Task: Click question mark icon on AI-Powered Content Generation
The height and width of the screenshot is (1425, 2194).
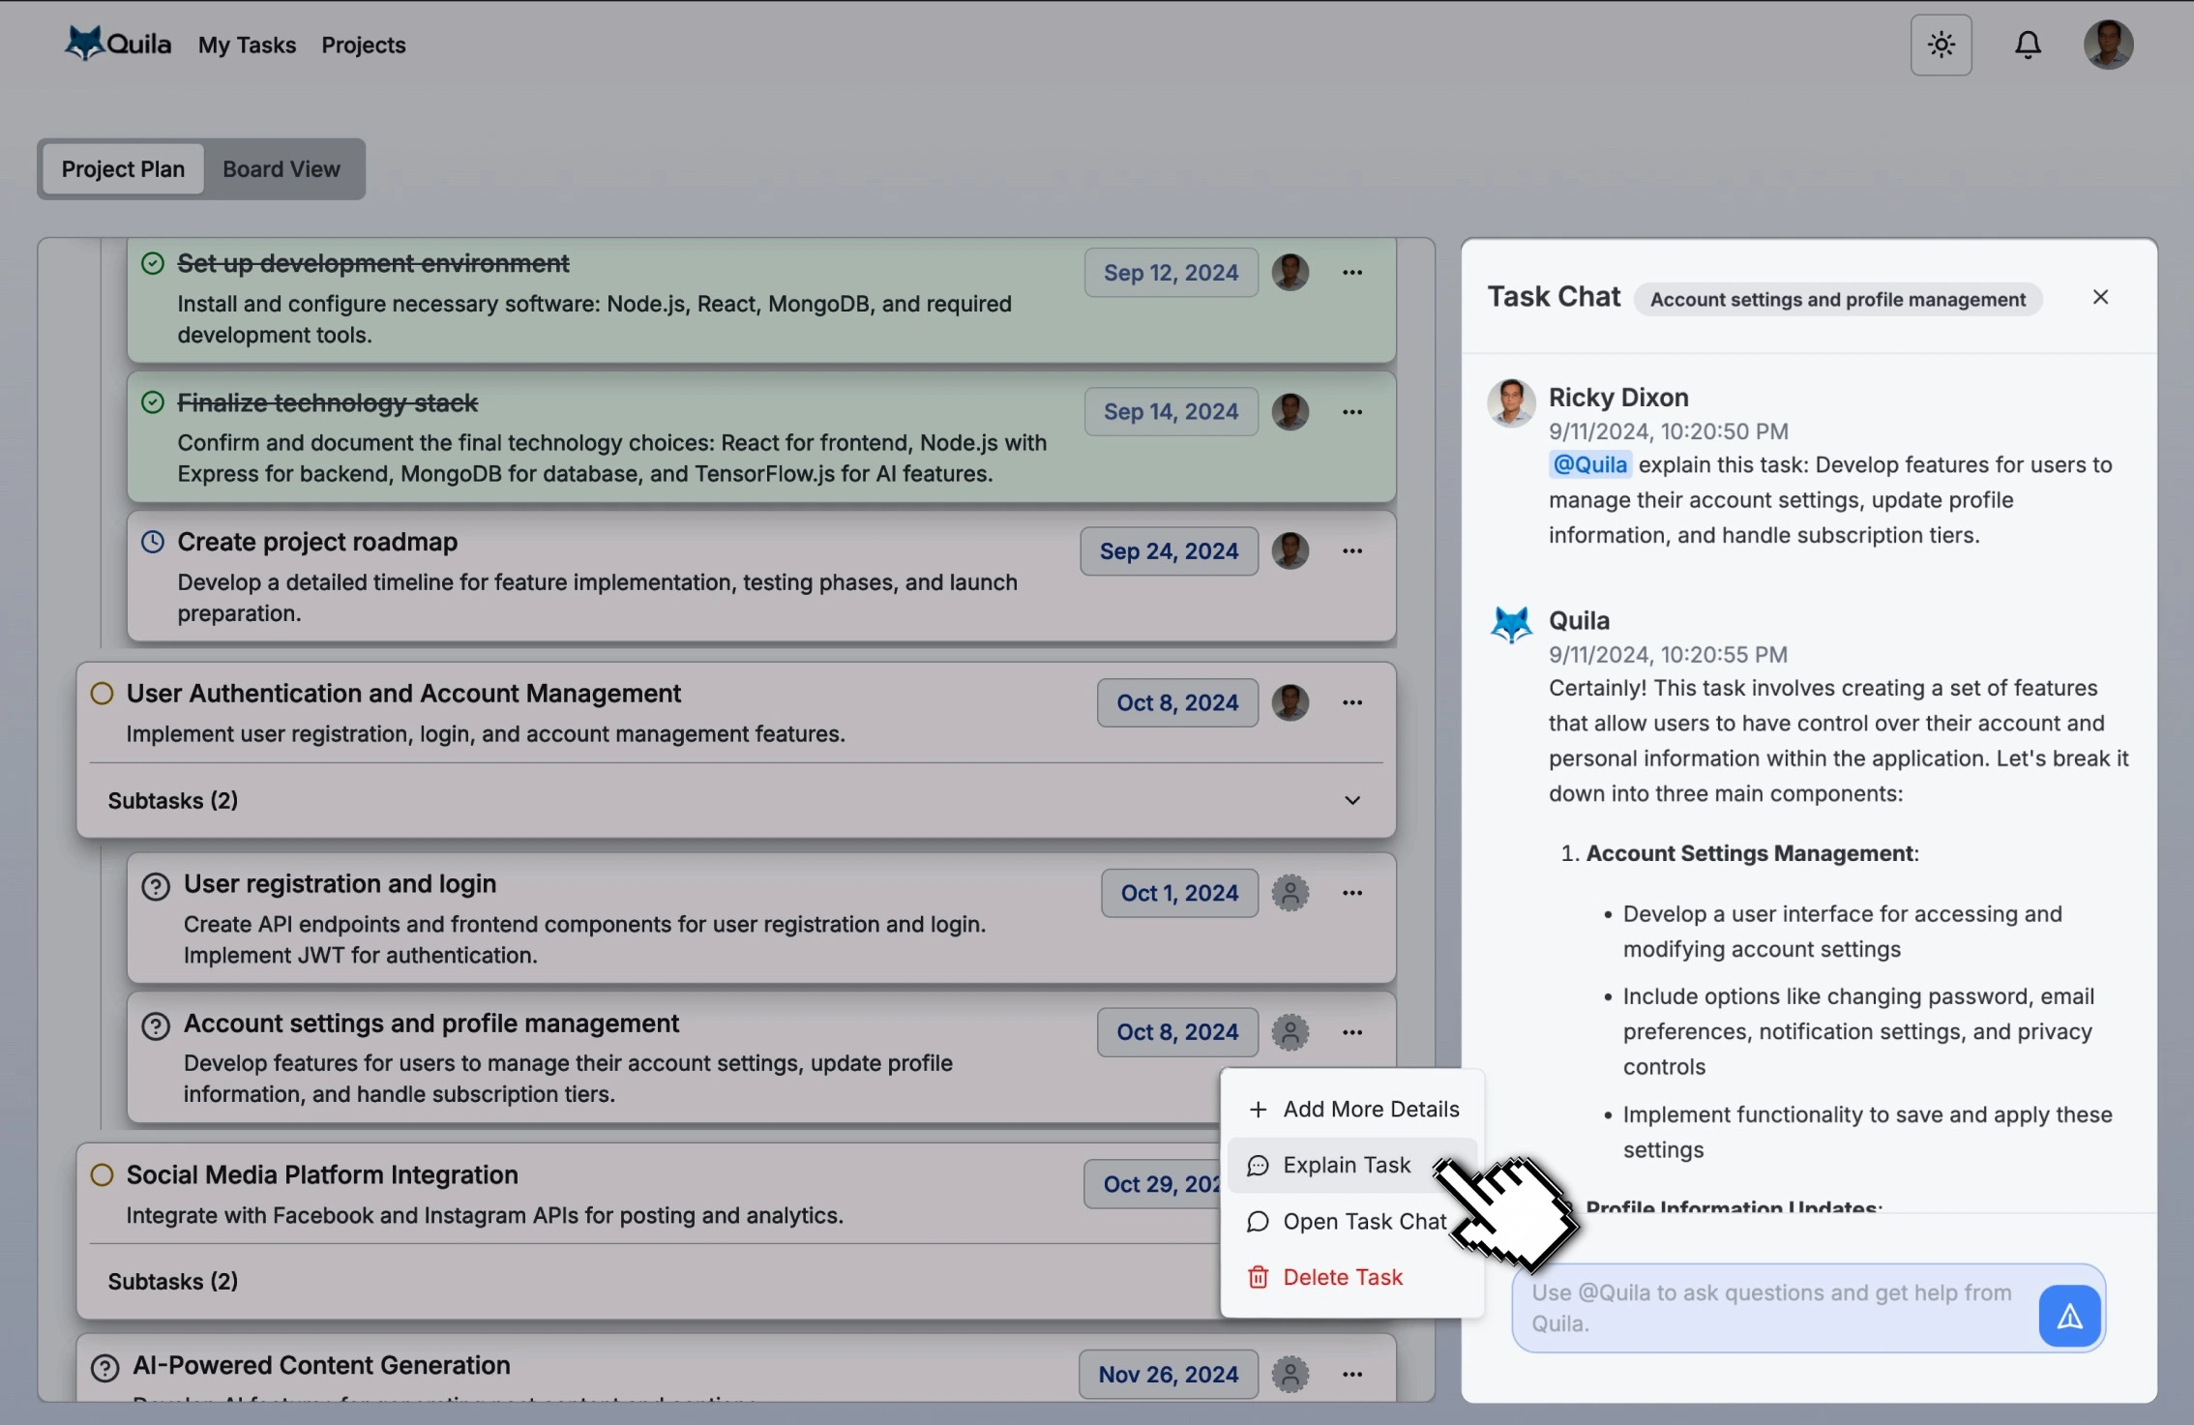Action: click(x=104, y=1367)
